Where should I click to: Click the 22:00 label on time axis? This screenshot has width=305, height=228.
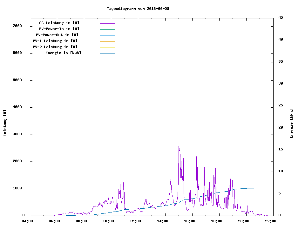[x=270, y=221]
